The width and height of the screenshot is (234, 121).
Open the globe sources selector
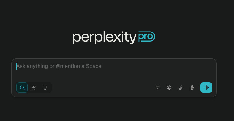click(169, 87)
